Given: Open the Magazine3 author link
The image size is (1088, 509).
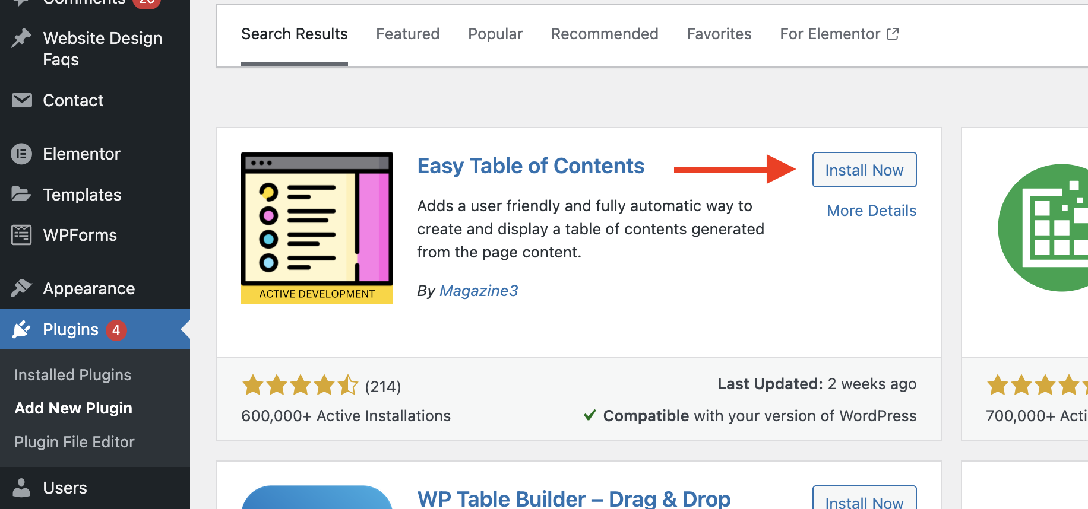Looking at the screenshot, I should 479,291.
